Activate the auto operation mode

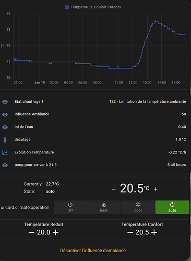pos(172,207)
